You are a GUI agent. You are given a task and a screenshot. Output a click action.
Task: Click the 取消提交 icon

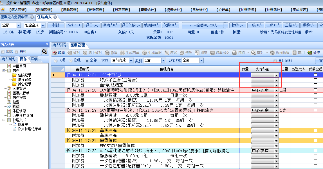[212, 53]
